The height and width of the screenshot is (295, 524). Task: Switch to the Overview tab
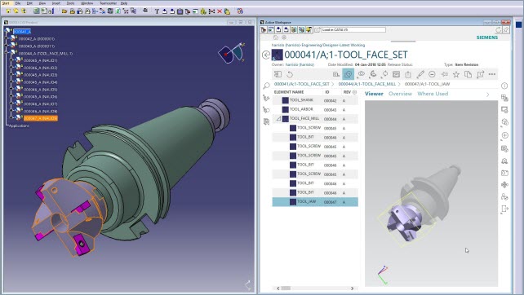tap(400, 94)
